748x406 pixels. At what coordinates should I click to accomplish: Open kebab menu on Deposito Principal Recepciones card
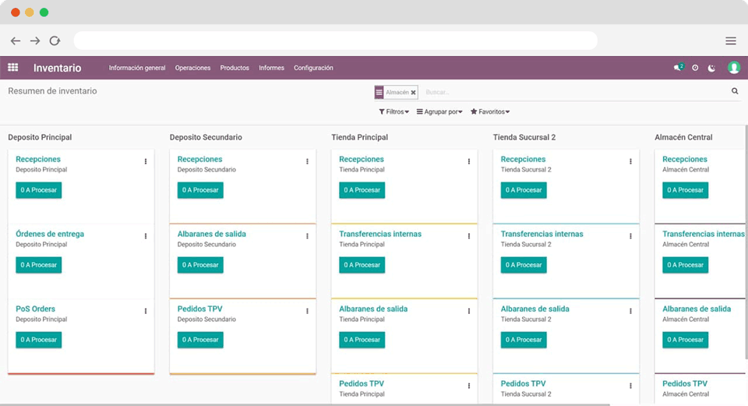(146, 161)
